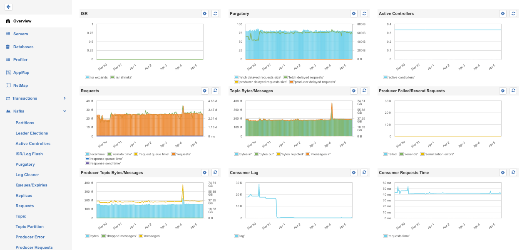
Task: Toggle 'bytes rejected' legend series
Action: click(290, 154)
